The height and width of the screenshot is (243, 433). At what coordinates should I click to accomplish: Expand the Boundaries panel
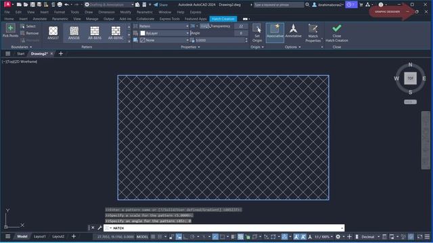pyautogui.click(x=21, y=47)
